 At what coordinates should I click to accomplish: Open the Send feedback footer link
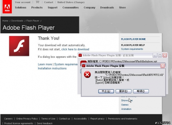click(45, 123)
